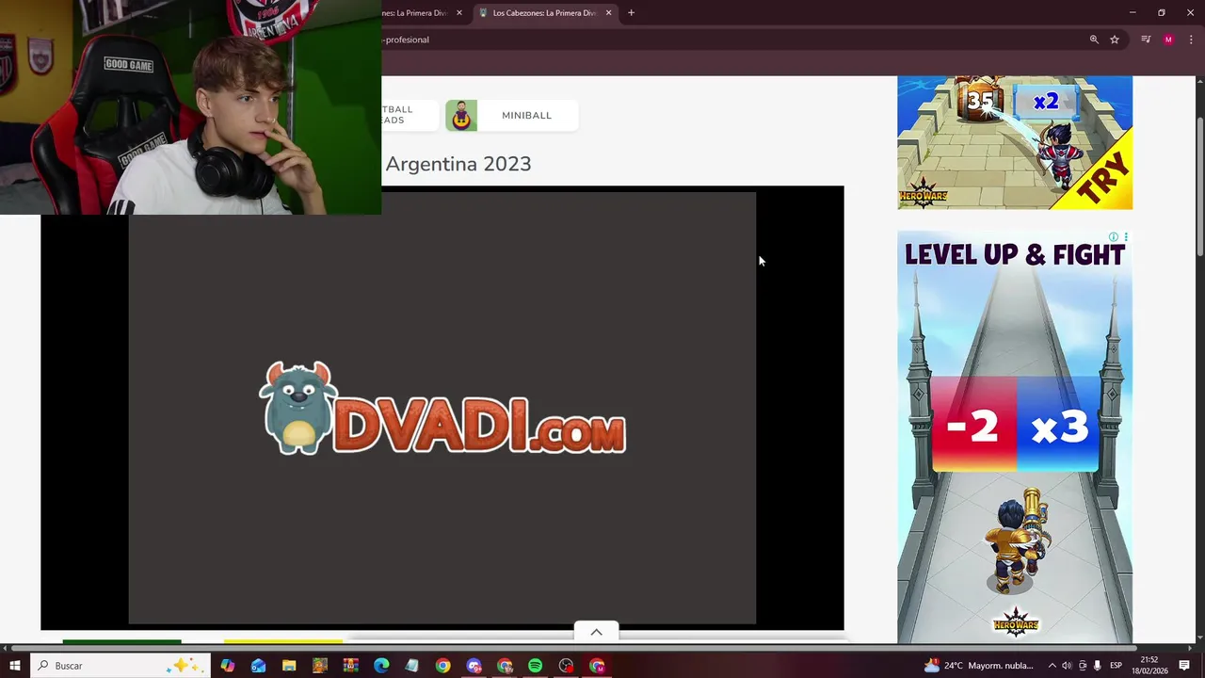Screen dimensions: 1205x678
Task: Open the Chrome zoom indicator in address bar
Action: point(1094,40)
